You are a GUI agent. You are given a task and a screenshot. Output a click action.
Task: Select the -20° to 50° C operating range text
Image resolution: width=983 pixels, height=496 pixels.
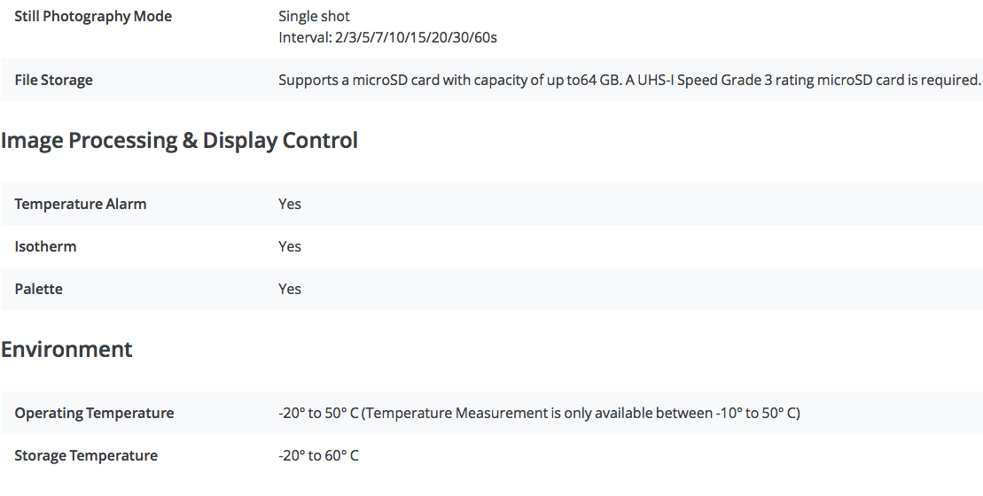click(318, 414)
